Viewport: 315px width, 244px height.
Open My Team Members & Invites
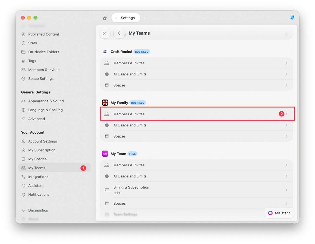click(197, 165)
